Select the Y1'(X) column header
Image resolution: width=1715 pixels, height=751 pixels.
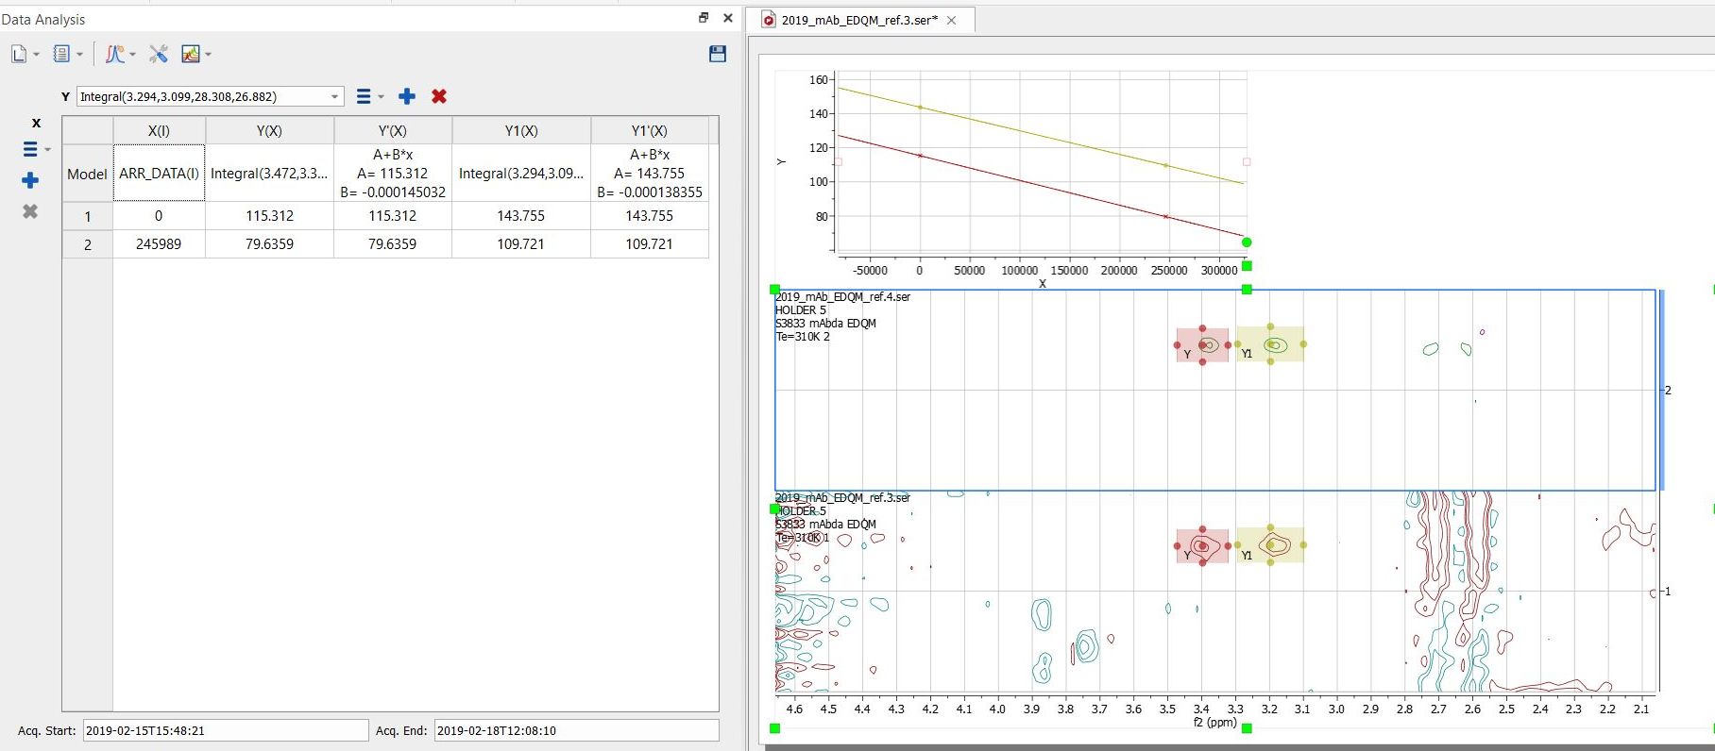click(x=649, y=131)
